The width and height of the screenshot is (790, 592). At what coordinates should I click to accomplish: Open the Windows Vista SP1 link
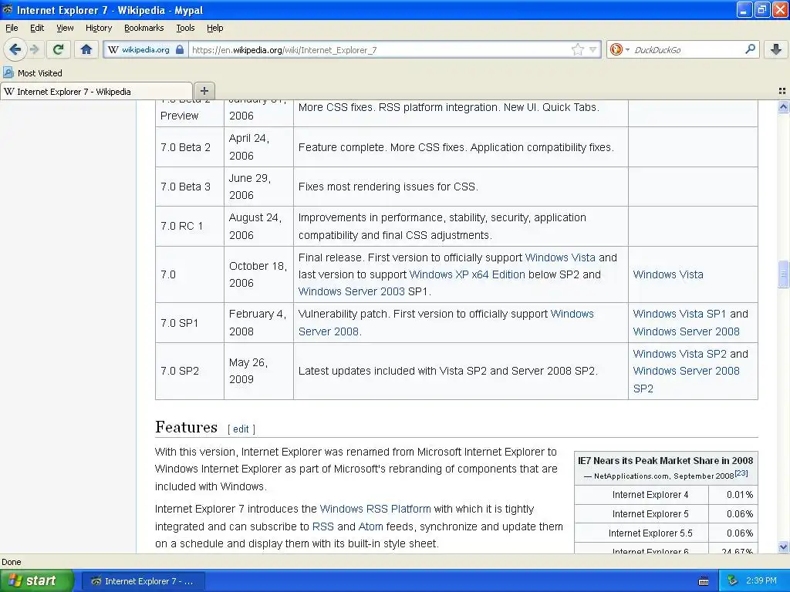click(679, 314)
